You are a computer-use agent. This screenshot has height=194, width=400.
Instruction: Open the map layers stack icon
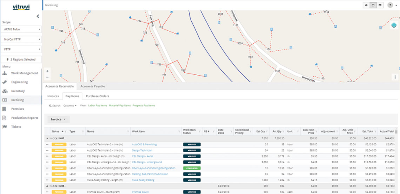pyautogui.click(x=394, y=26)
